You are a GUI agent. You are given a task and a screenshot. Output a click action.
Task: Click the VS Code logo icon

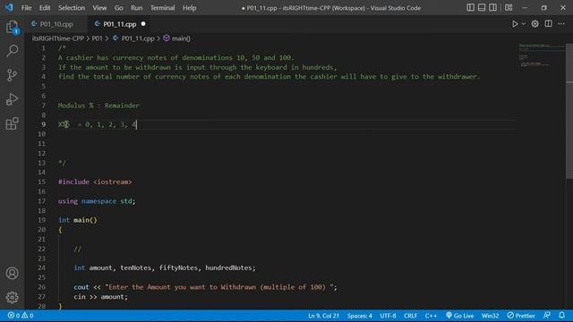coord(9,7)
